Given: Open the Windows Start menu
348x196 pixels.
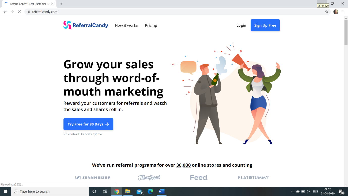Looking at the screenshot, I should 5,191.
